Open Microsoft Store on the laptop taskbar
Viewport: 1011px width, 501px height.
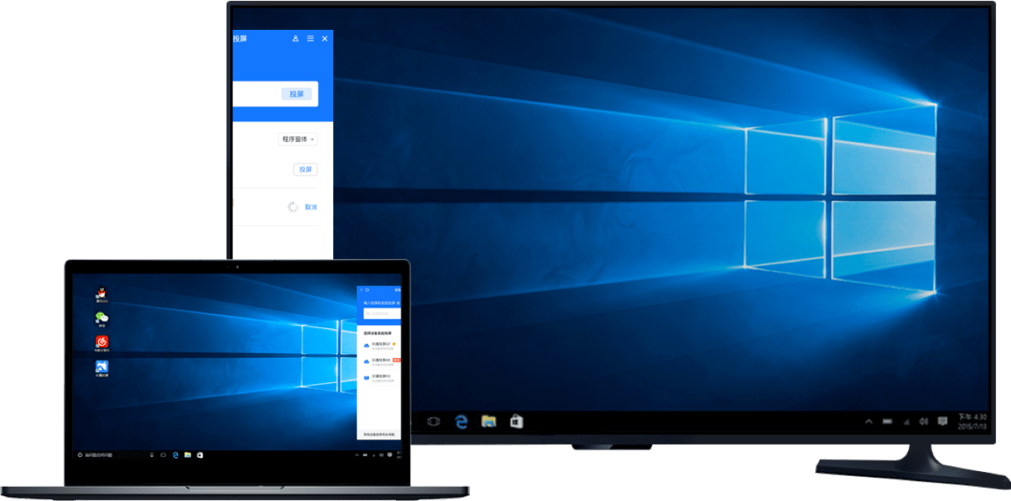[x=200, y=454]
